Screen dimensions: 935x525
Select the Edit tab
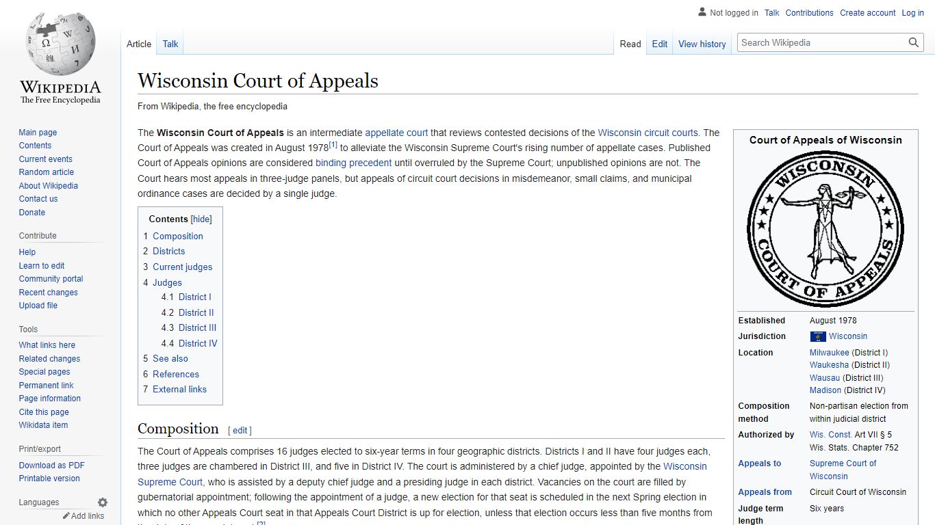(659, 44)
